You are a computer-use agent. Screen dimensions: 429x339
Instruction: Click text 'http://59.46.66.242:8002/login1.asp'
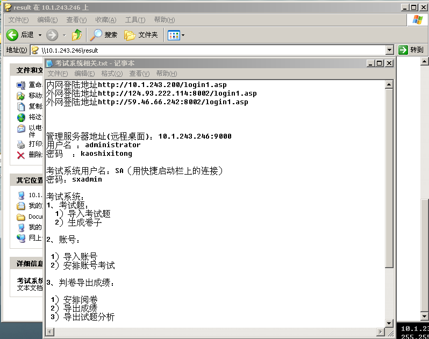pyautogui.click(x=173, y=102)
